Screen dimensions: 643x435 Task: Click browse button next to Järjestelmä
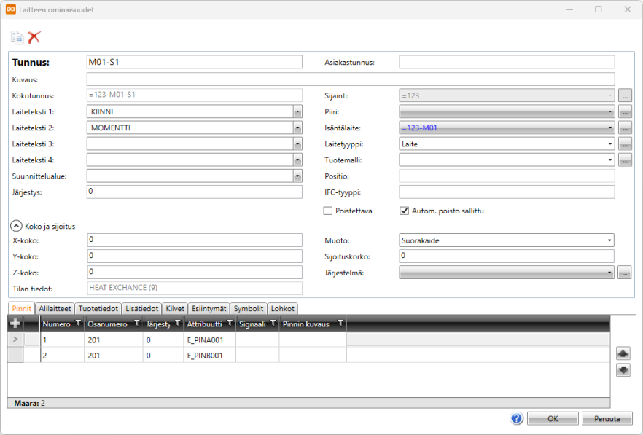click(x=625, y=273)
